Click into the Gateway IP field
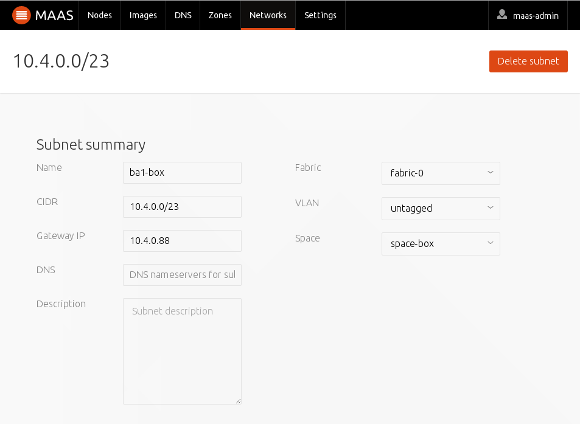 click(182, 241)
